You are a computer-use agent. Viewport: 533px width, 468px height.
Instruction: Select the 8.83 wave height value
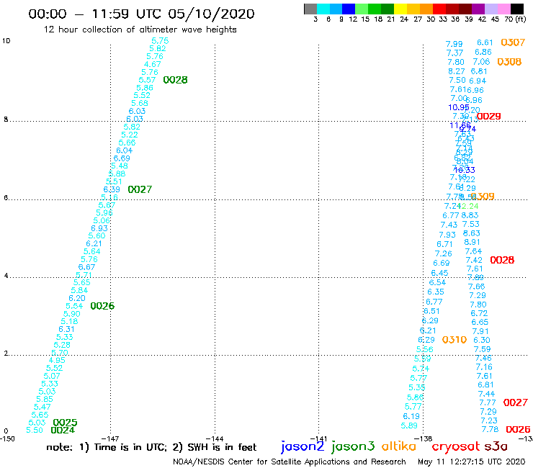(x=470, y=215)
